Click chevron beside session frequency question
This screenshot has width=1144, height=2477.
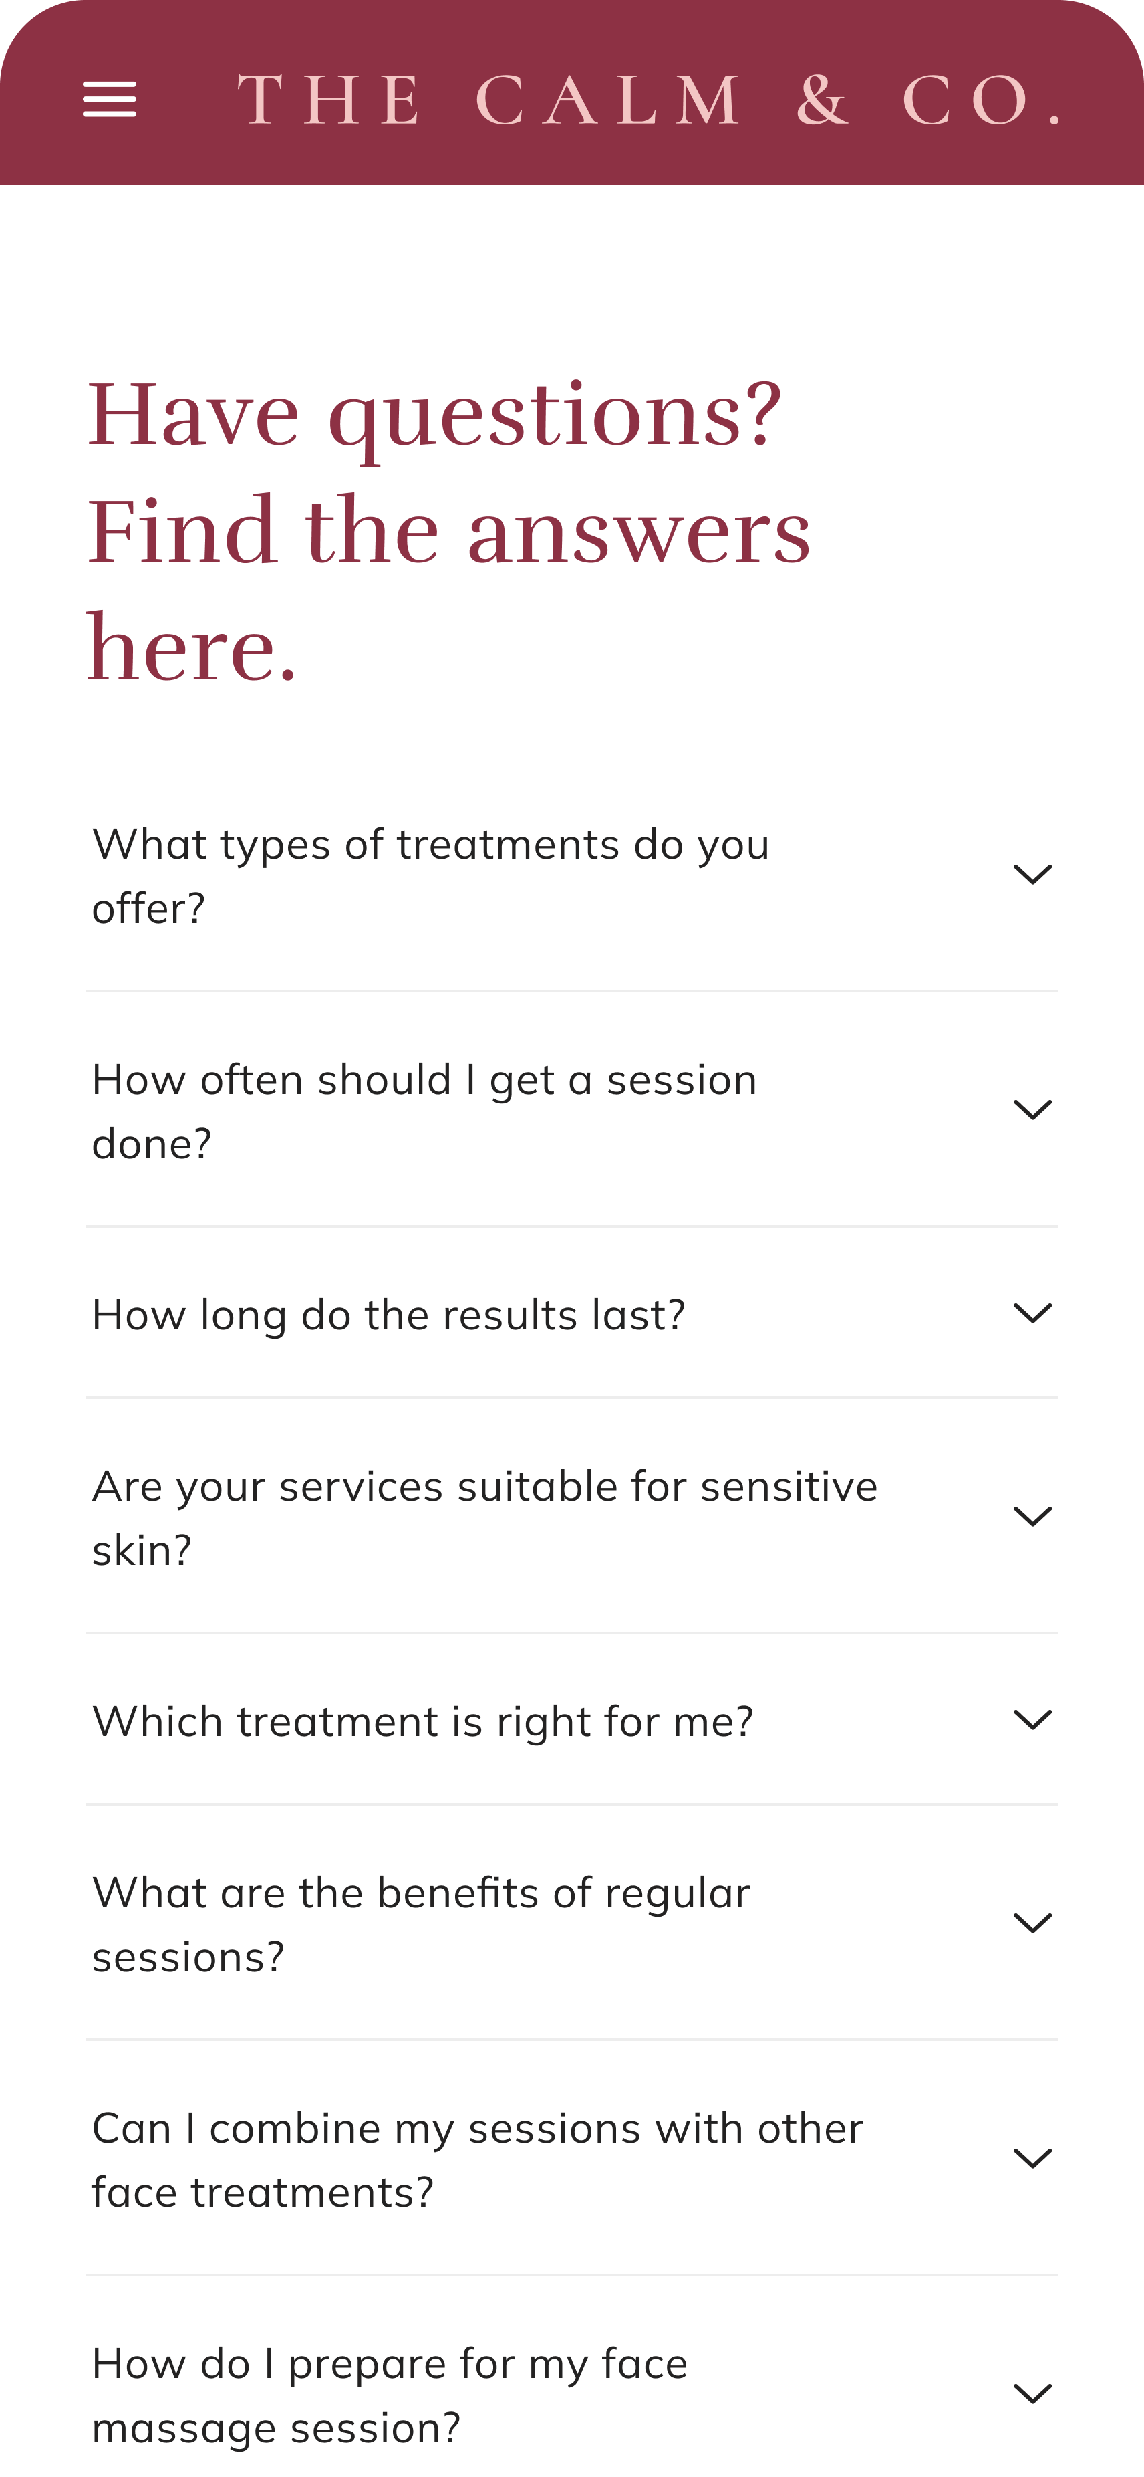pos(1032,1109)
